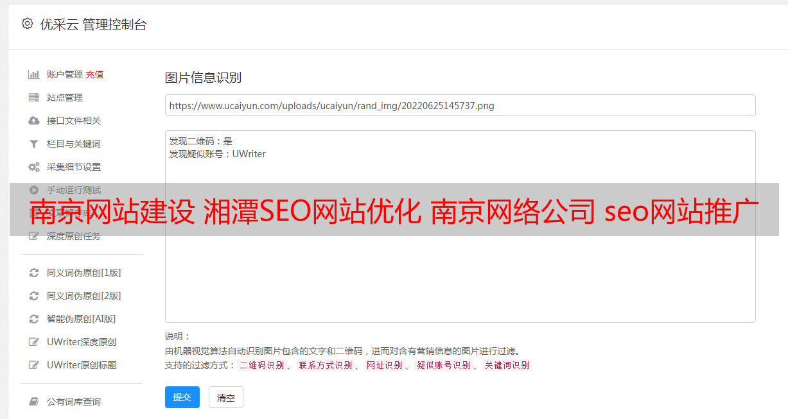Viewport: 788px width, 419px height.
Task: Go to UWriter原创标题 page
Action: [x=82, y=365]
